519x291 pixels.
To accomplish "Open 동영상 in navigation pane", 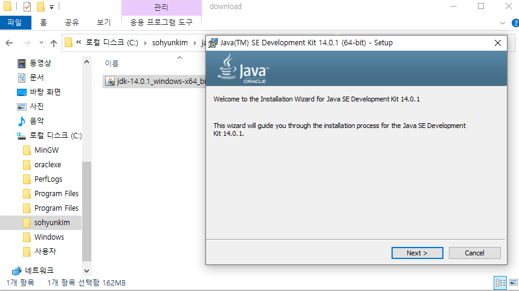I will tap(40, 63).
